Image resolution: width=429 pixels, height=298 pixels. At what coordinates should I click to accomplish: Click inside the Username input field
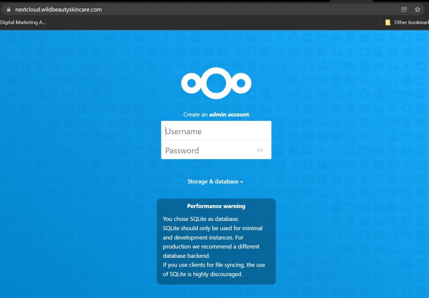[216, 131]
